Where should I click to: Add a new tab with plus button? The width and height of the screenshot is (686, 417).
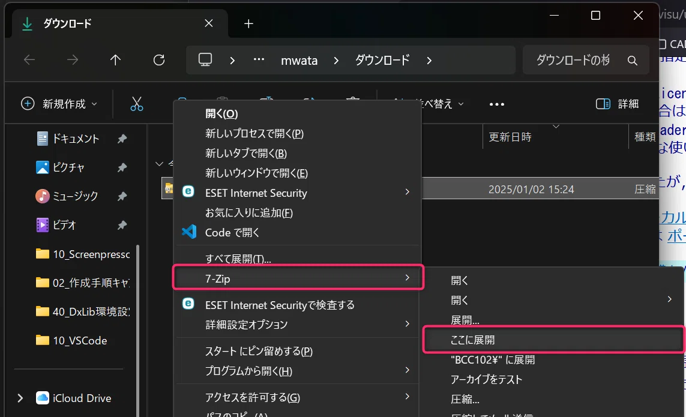point(248,23)
